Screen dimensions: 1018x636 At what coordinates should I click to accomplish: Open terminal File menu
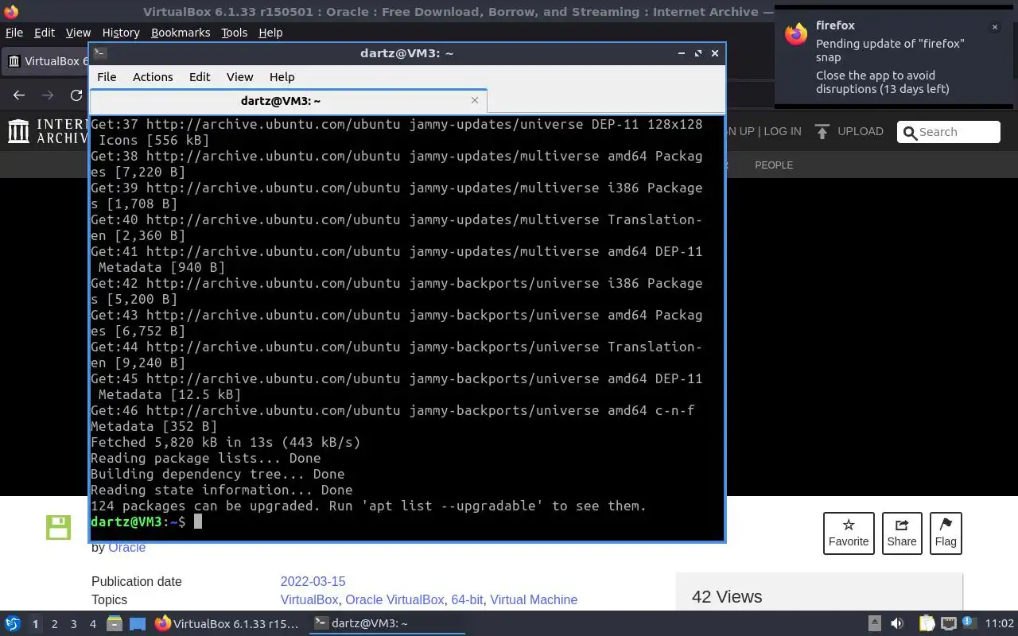(107, 77)
